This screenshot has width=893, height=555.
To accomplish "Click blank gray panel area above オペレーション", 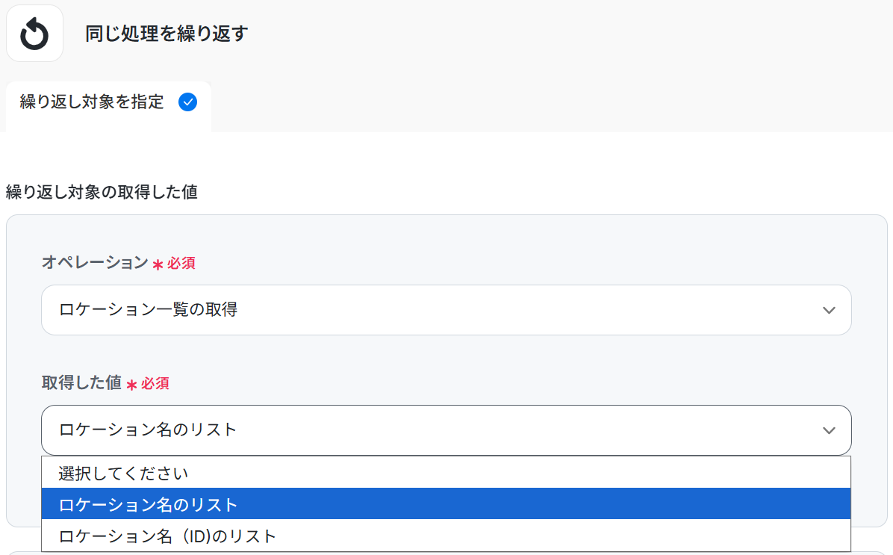I will click(448, 233).
